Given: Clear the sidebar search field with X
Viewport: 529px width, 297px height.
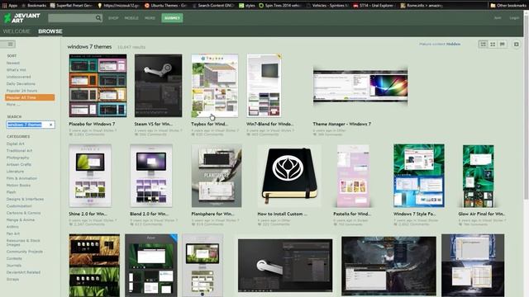Looking at the screenshot, I should coord(51,125).
